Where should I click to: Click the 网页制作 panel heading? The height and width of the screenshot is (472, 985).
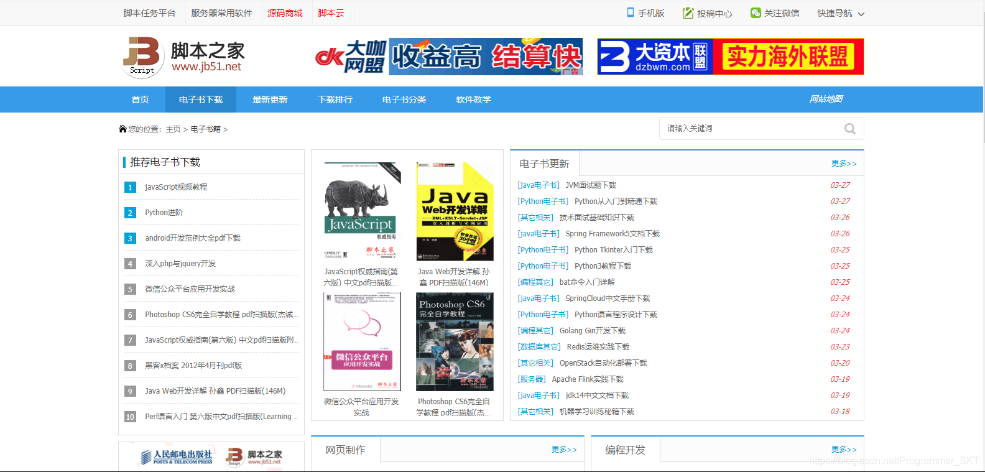coord(345,450)
